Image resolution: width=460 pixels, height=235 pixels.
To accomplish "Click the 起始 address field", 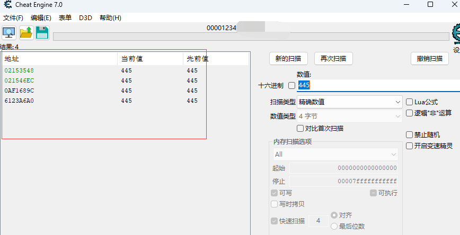I will pos(343,168).
